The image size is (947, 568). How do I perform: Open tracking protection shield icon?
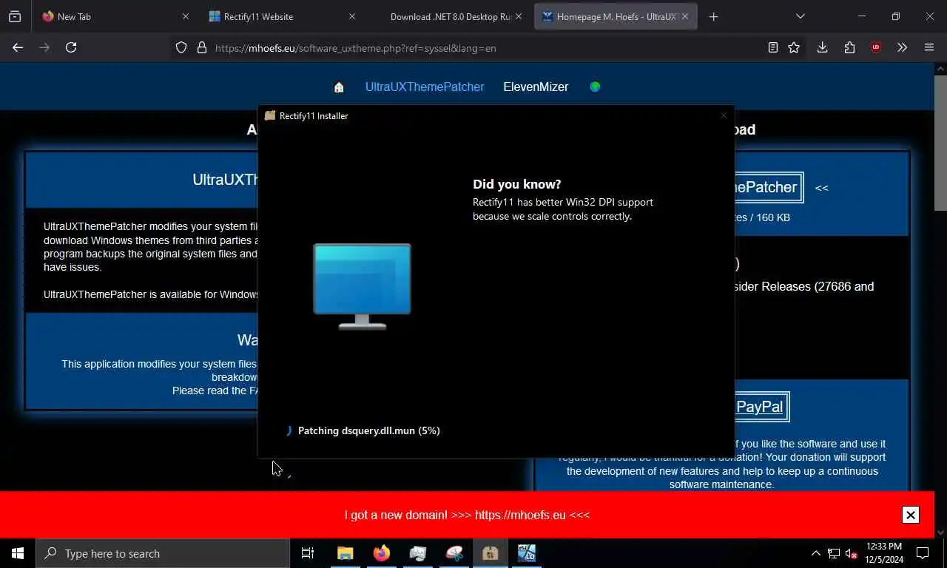(x=181, y=48)
